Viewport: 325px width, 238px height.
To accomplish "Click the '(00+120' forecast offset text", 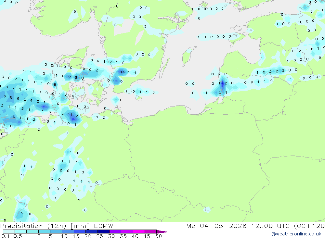I will tap(309, 226).
